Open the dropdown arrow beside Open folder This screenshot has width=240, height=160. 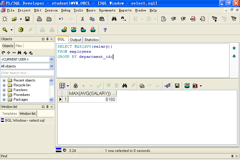[x=21, y=19]
